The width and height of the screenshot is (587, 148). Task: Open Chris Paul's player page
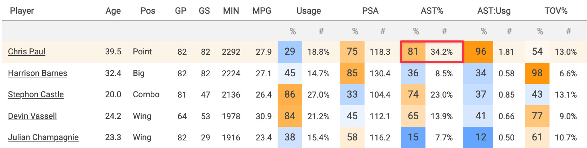[x=27, y=51]
